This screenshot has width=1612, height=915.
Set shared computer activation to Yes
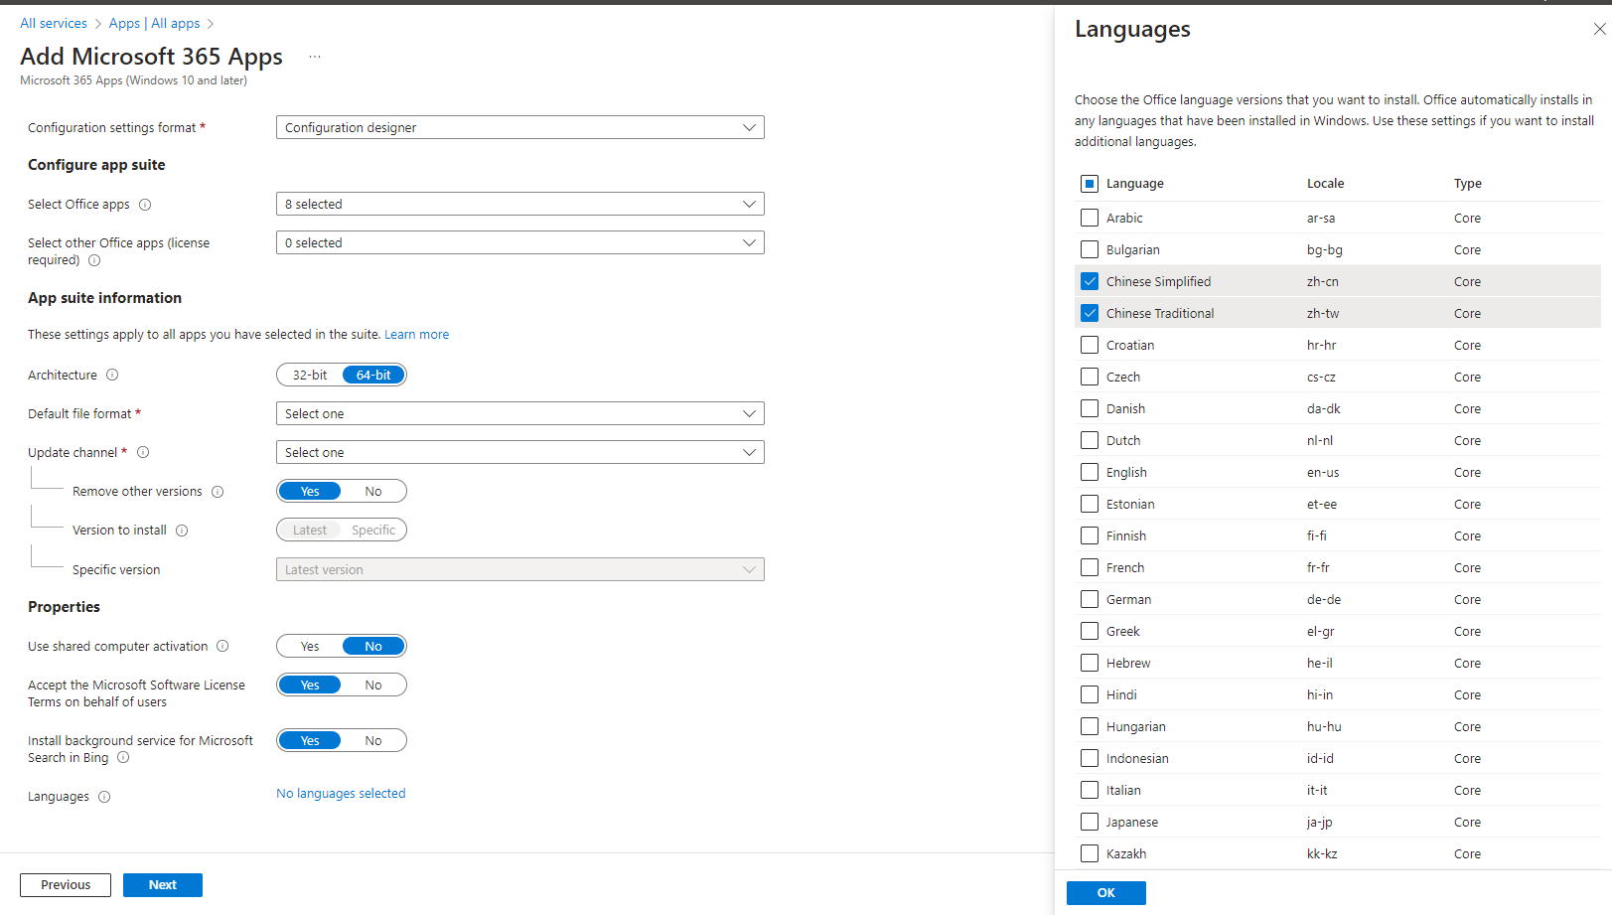[x=310, y=646]
